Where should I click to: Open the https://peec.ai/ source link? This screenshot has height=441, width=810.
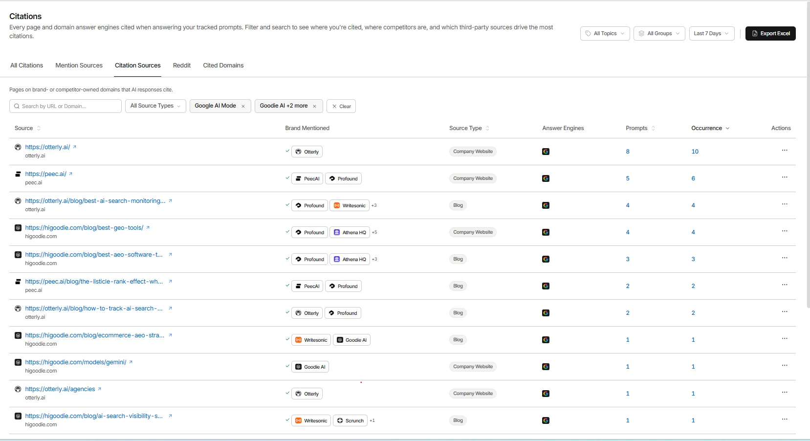[x=45, y=174]
